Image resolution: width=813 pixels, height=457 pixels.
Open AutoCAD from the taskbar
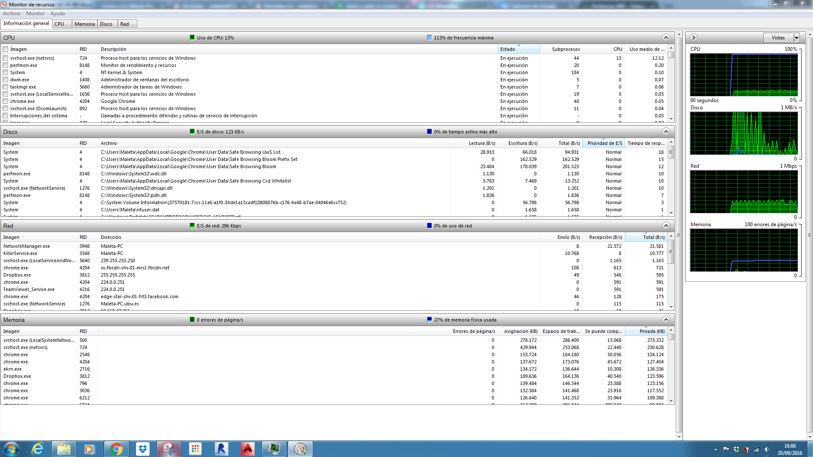pos(247,449)
